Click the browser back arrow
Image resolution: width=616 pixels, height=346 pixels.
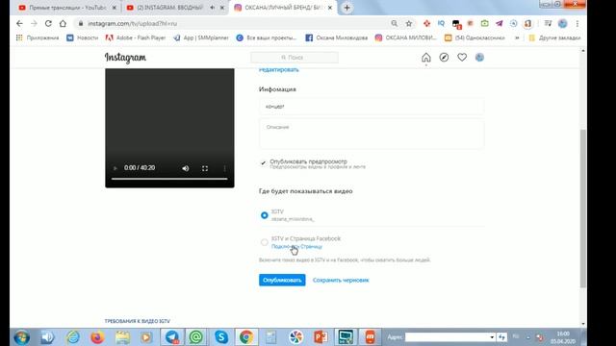[x=19, y=23]
